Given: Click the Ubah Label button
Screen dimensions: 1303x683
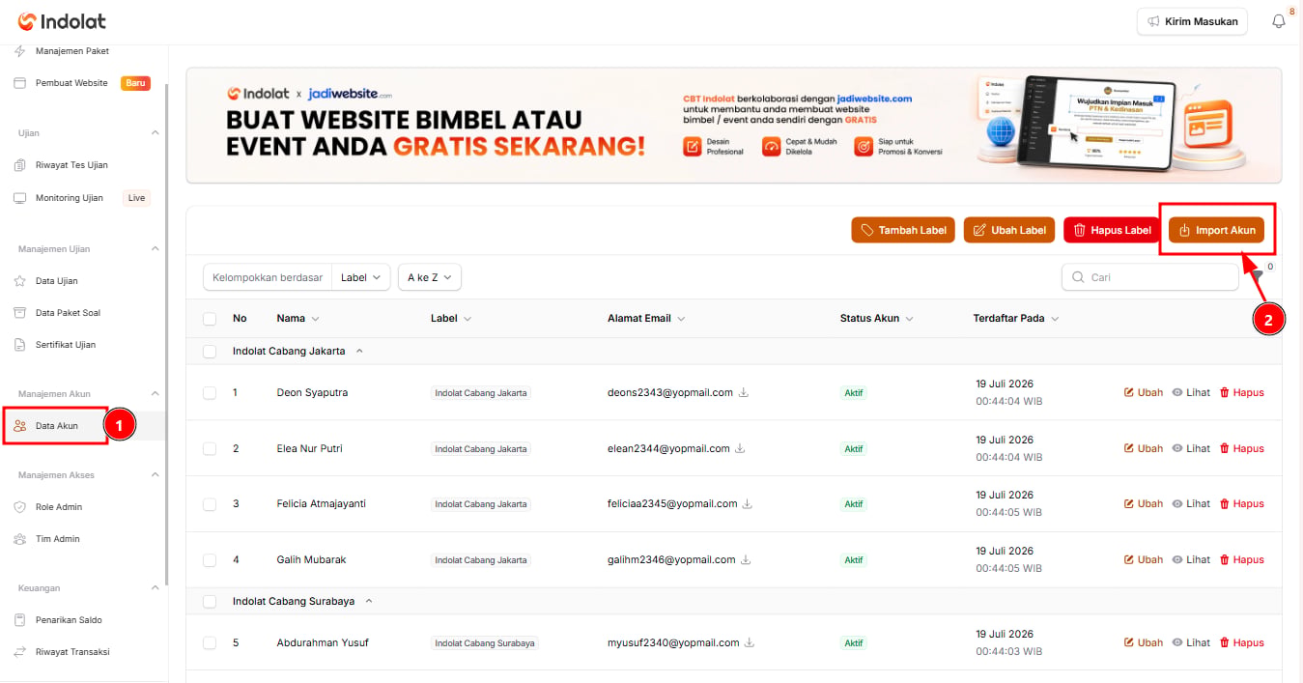Looking at the screenshot, I should [x=1009, y=230].
